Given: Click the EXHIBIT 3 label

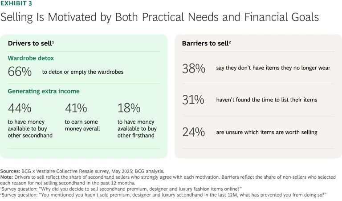Looking at the screenshot, I should (x=18, y=4).
